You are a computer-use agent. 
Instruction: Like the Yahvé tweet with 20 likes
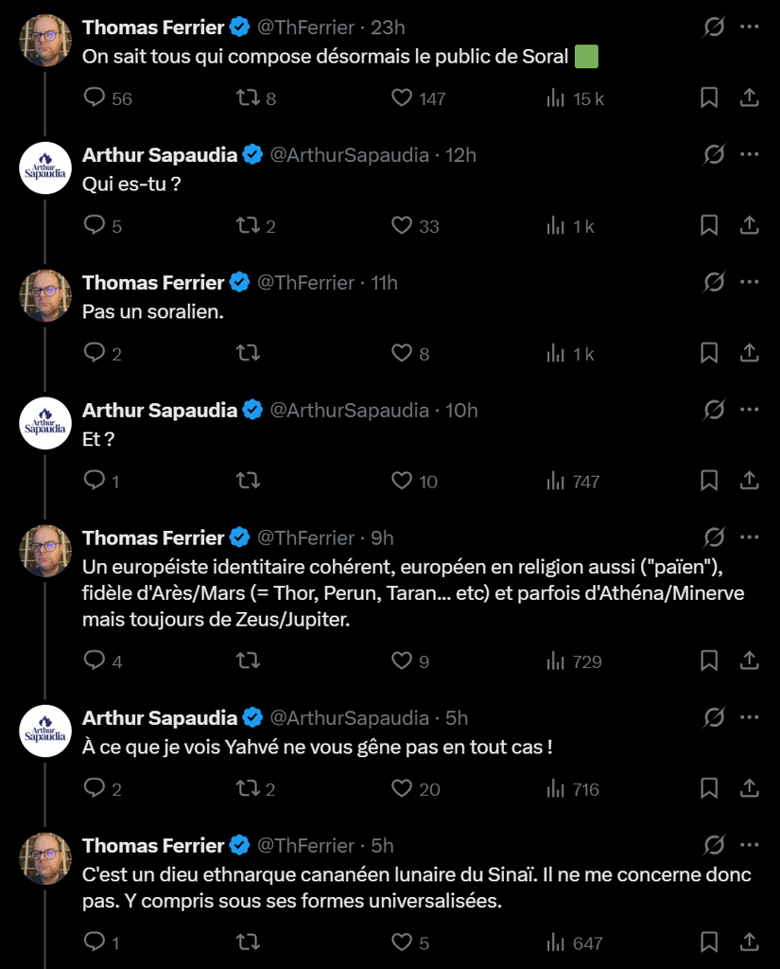[x=402, y=788]
